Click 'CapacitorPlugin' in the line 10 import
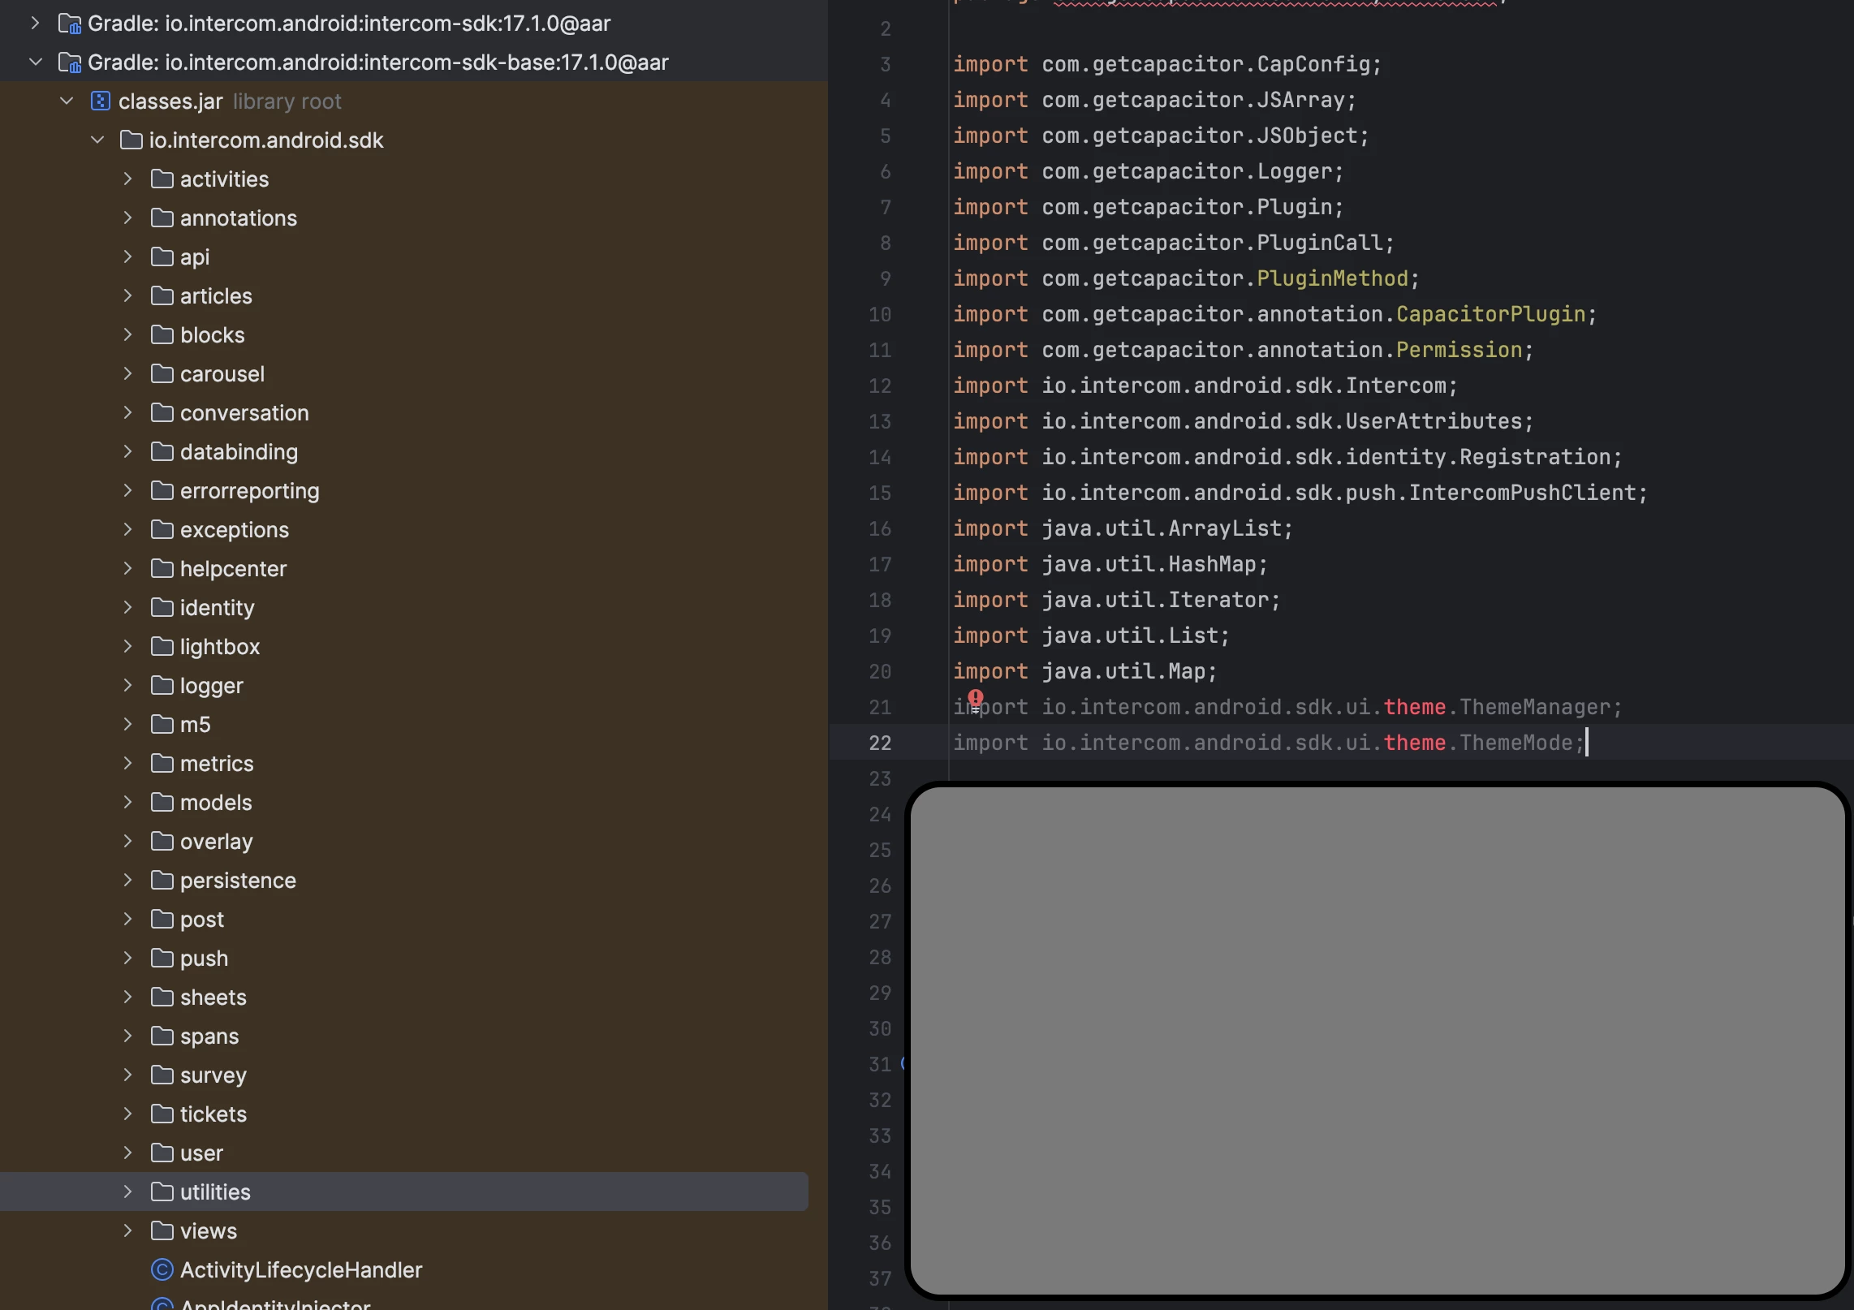 pos(1491,314)
